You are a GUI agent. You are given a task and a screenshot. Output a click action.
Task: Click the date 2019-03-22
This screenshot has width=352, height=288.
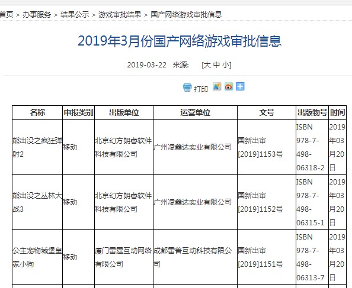[x=146, y=65]
